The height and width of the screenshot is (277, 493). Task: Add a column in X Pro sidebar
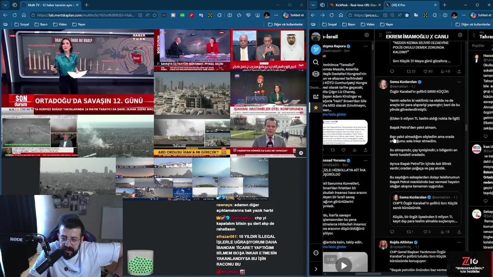pyautogui.click(x=316, y=74)
